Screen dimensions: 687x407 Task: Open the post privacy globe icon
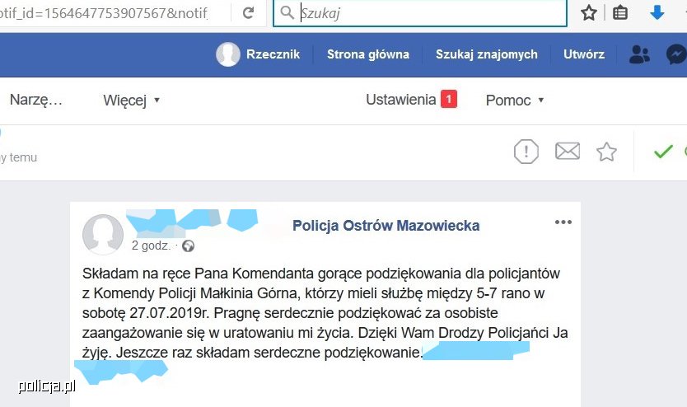tap(189, 246)
